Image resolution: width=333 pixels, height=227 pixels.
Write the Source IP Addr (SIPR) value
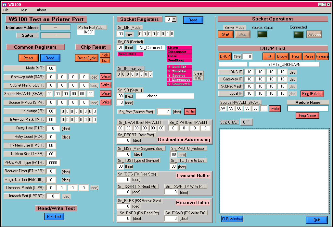106,102
